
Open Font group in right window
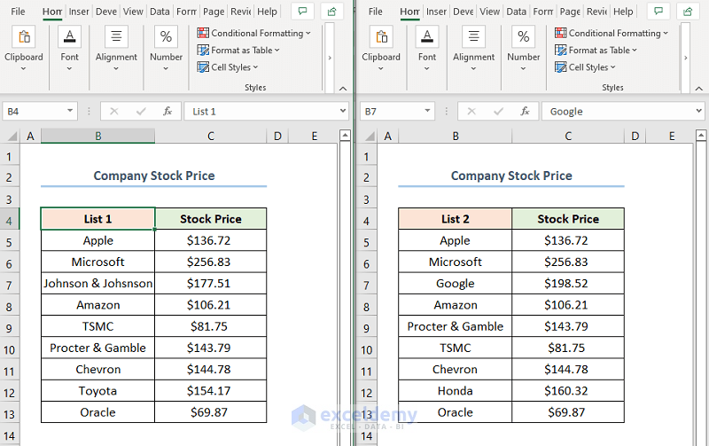point(427,50)
